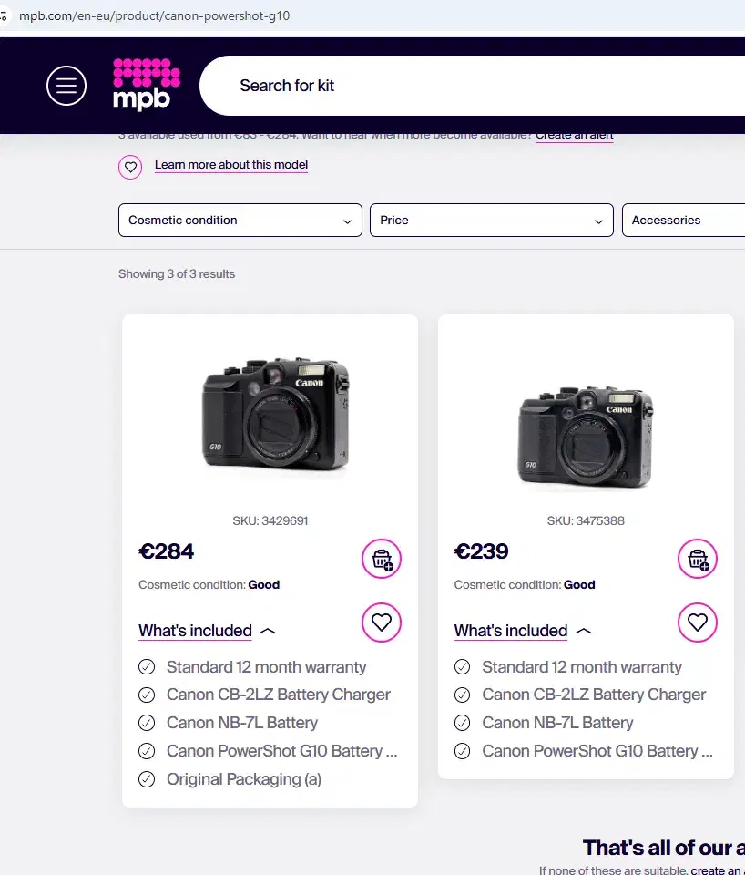Open the €284 camera product photo

[x=270, y=415]
